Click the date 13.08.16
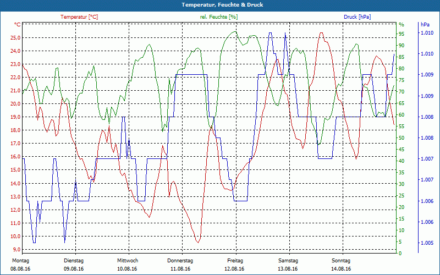Screen dimensions: 440x275 tap(288, 269)
